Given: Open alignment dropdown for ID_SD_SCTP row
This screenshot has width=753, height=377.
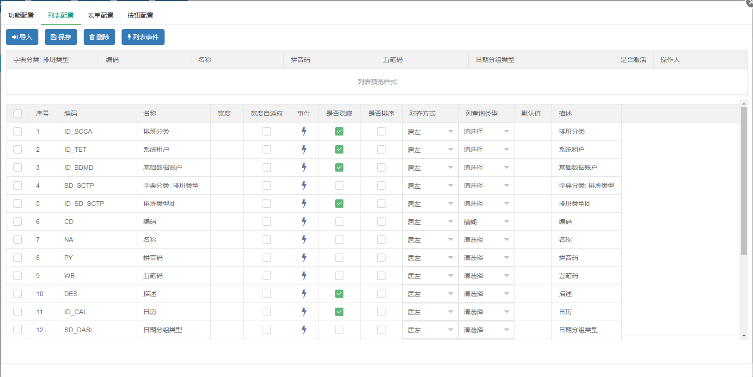Looking at the screenshot, I should pos(430,204).
